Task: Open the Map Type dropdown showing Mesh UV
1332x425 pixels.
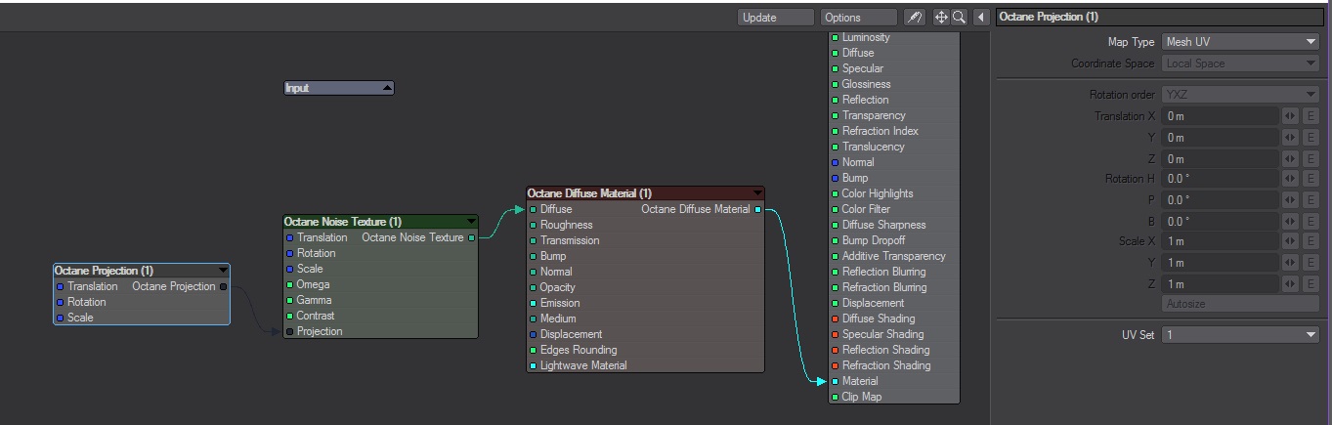Action: pos(1240,42)
